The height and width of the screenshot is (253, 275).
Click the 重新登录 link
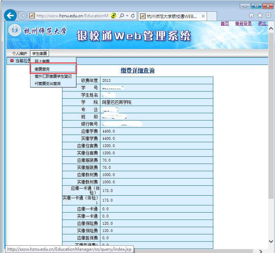pyautogui.click(x=243, y=23)
